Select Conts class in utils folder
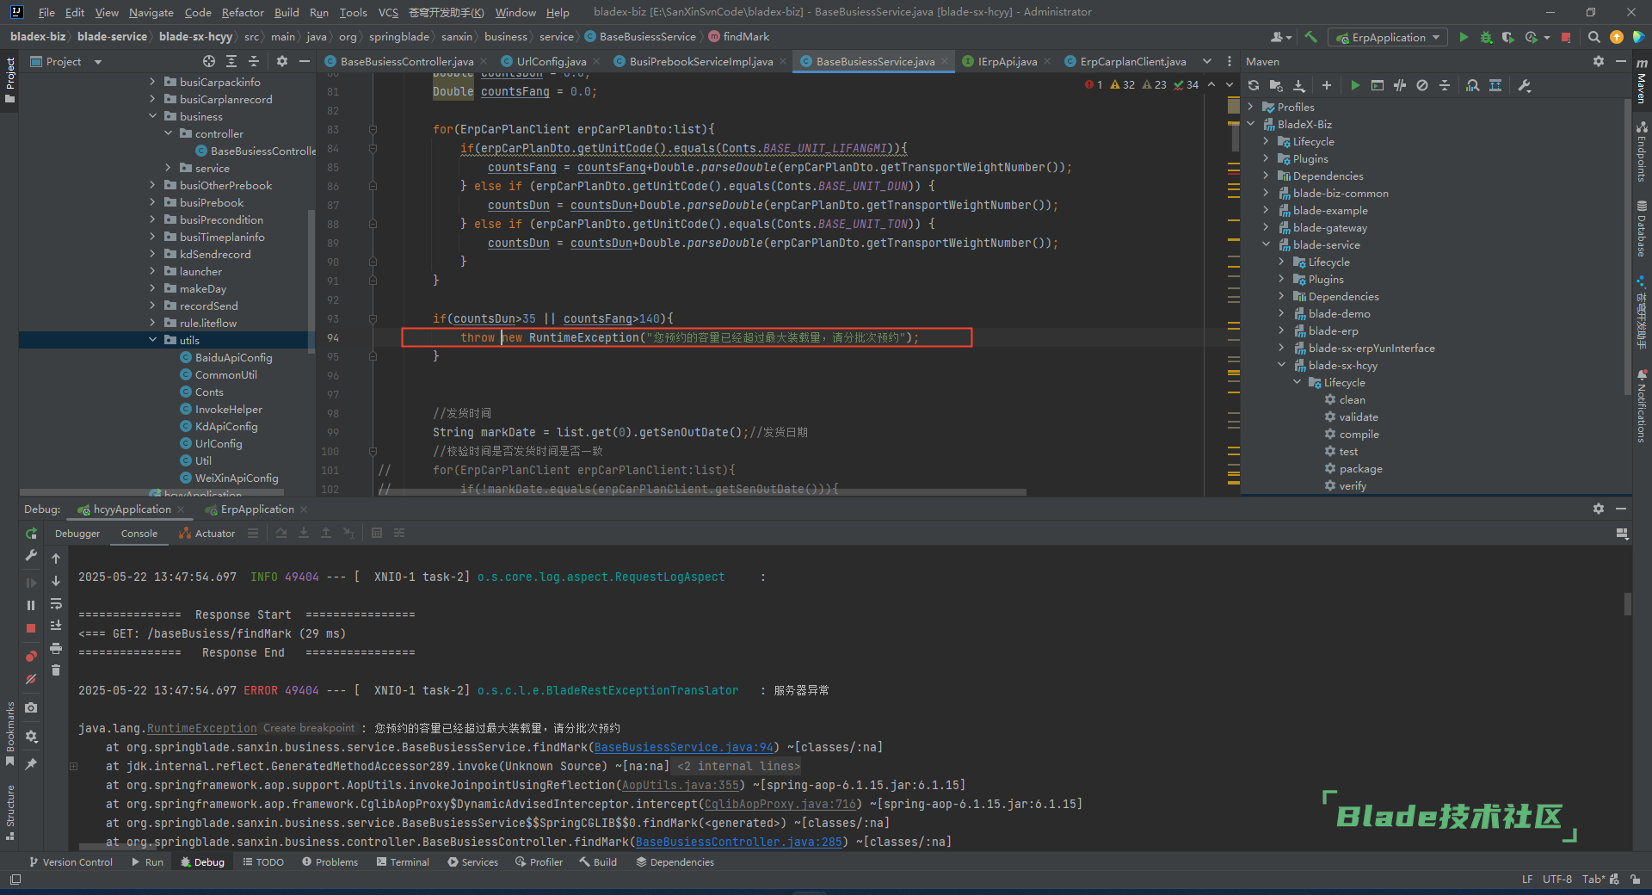This screenshot has height=895, width=1652. (209, 392)
